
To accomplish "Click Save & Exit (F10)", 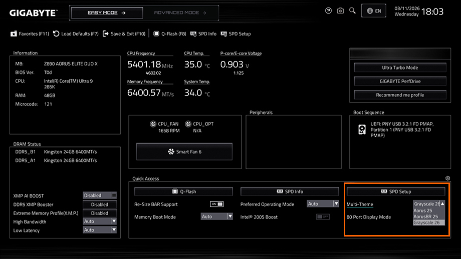I will click(124, 33).
